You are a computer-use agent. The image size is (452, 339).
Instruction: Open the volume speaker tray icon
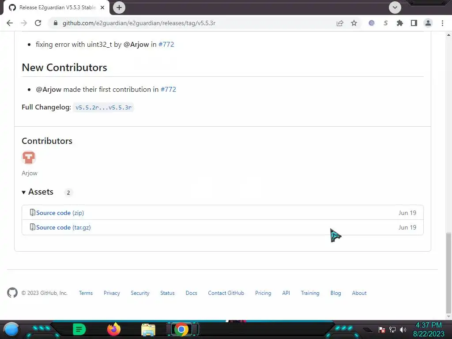403,329
